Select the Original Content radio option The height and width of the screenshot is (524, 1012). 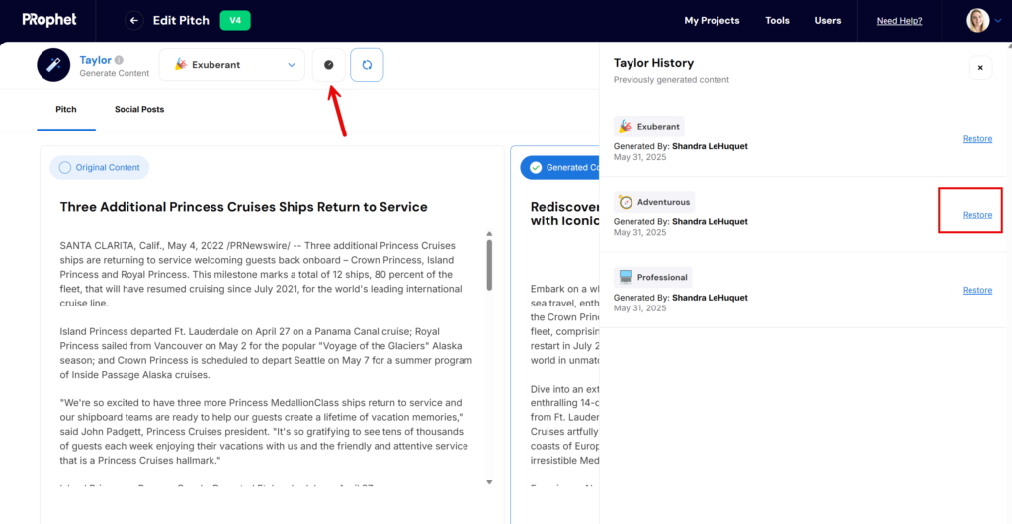click(100, 168)
